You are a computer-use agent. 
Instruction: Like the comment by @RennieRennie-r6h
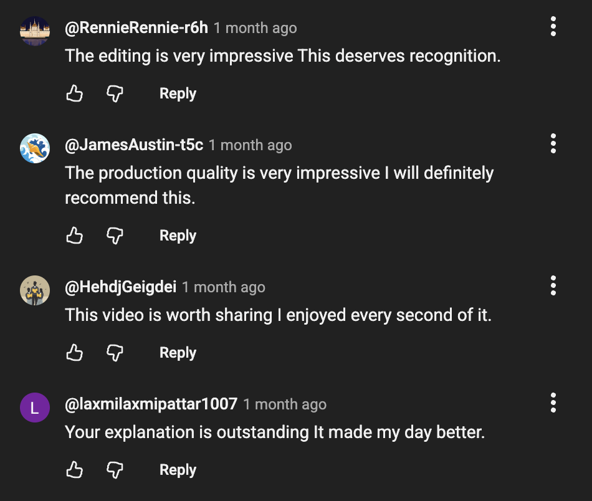pyautogui.click(x=75, y=94)
